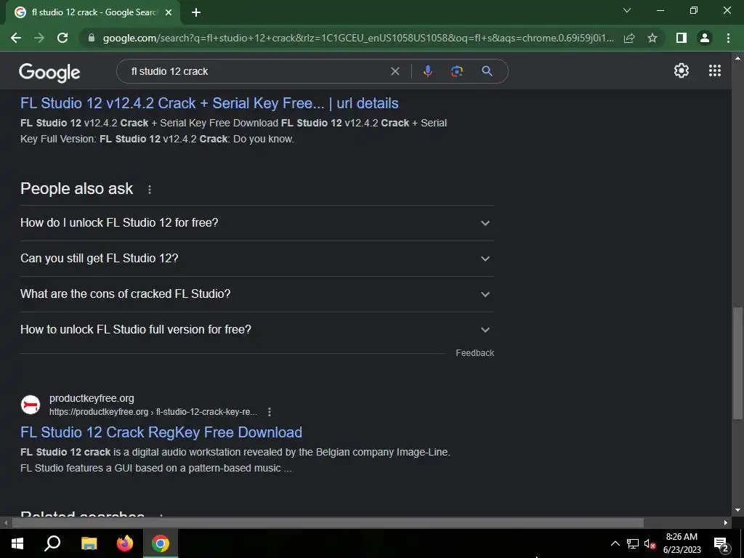Click the "People also ask" heading

click(x=76, y=189)
